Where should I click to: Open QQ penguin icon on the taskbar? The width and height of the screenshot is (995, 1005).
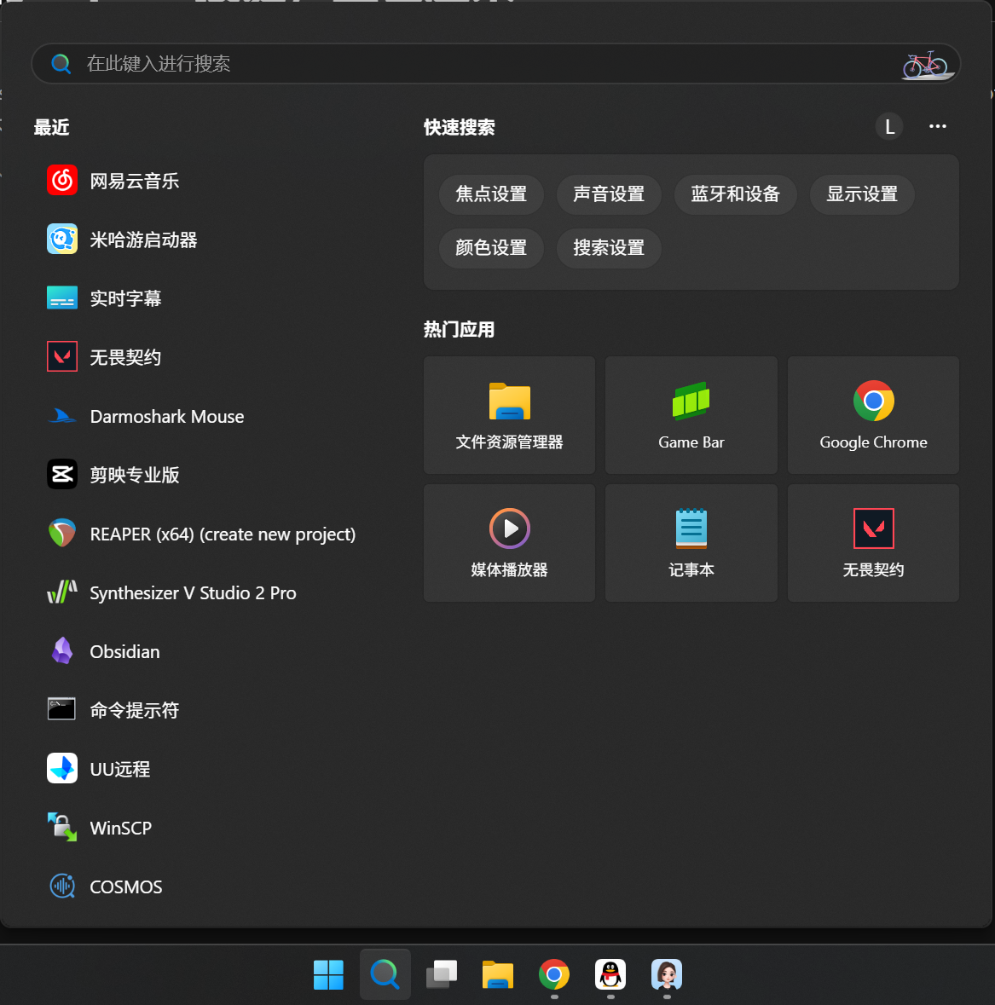pyautogui.click(x=611, y=975)
